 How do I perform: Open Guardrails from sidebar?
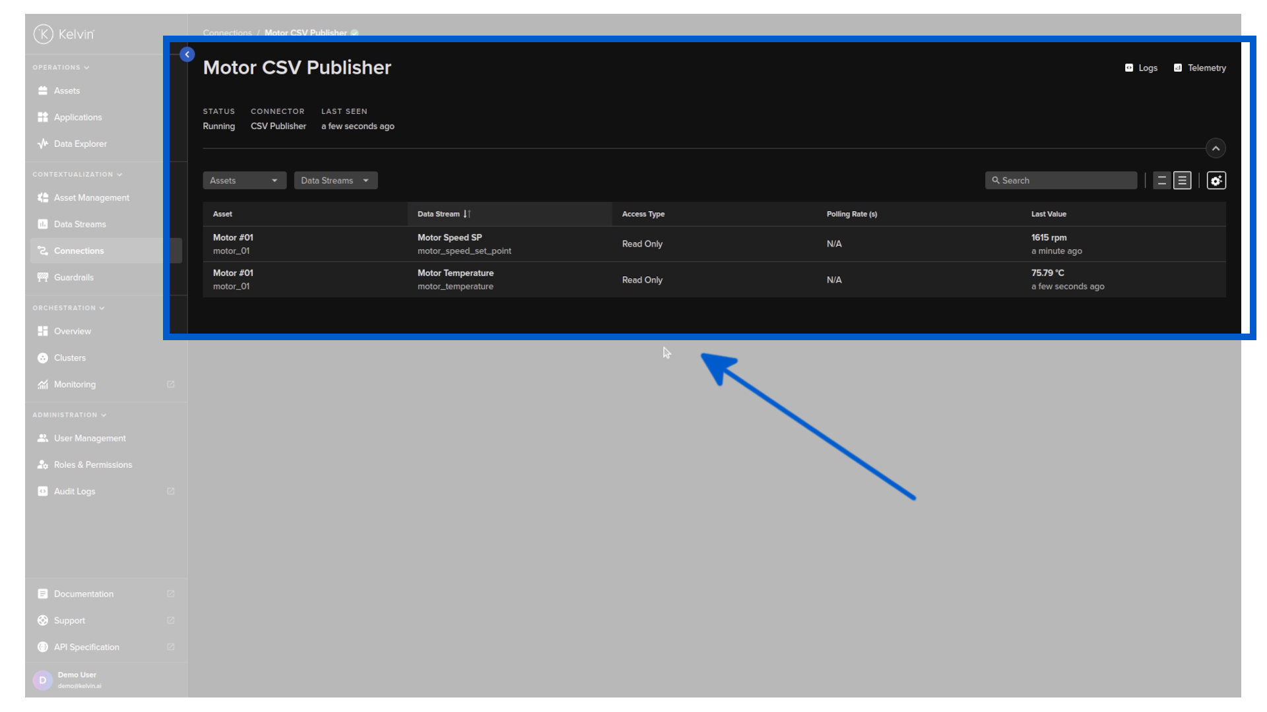pos(73,278)
